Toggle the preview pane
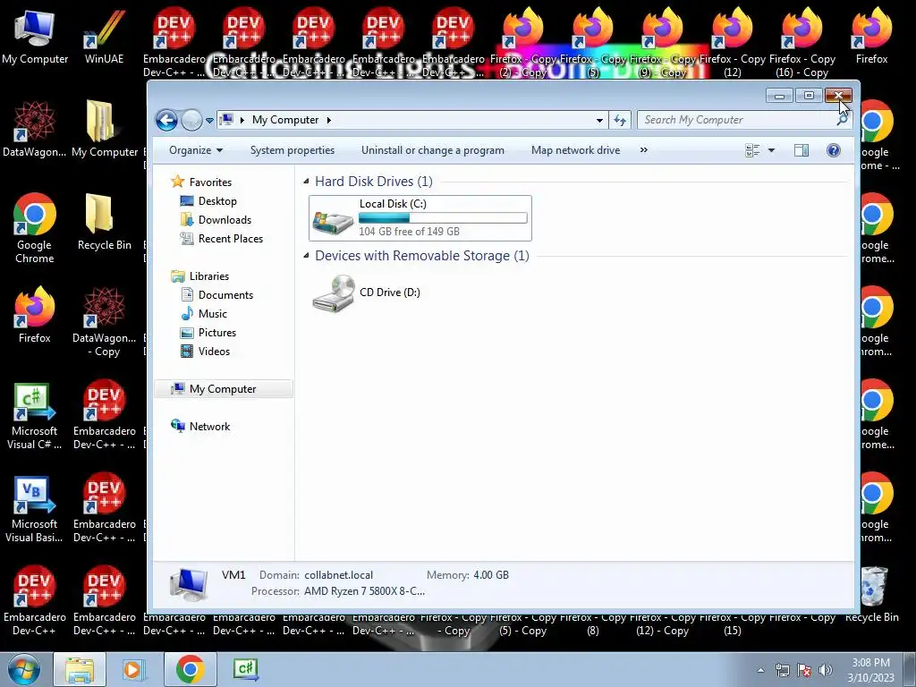The image size is (916, 687). click(x=801, y=150)
